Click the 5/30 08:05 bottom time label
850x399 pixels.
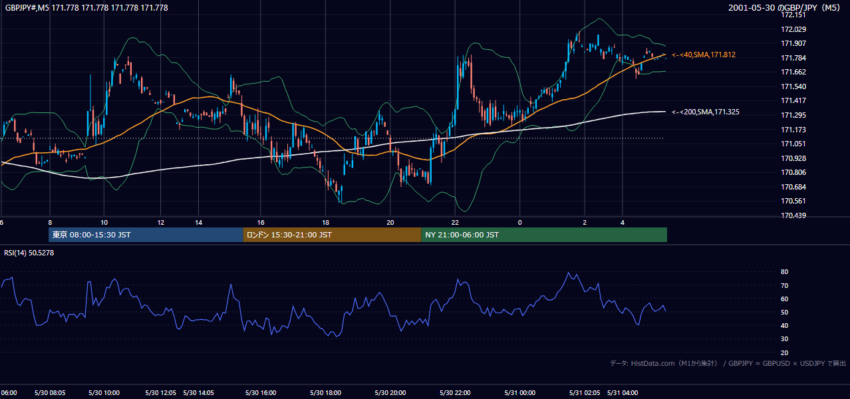[50, 393]
